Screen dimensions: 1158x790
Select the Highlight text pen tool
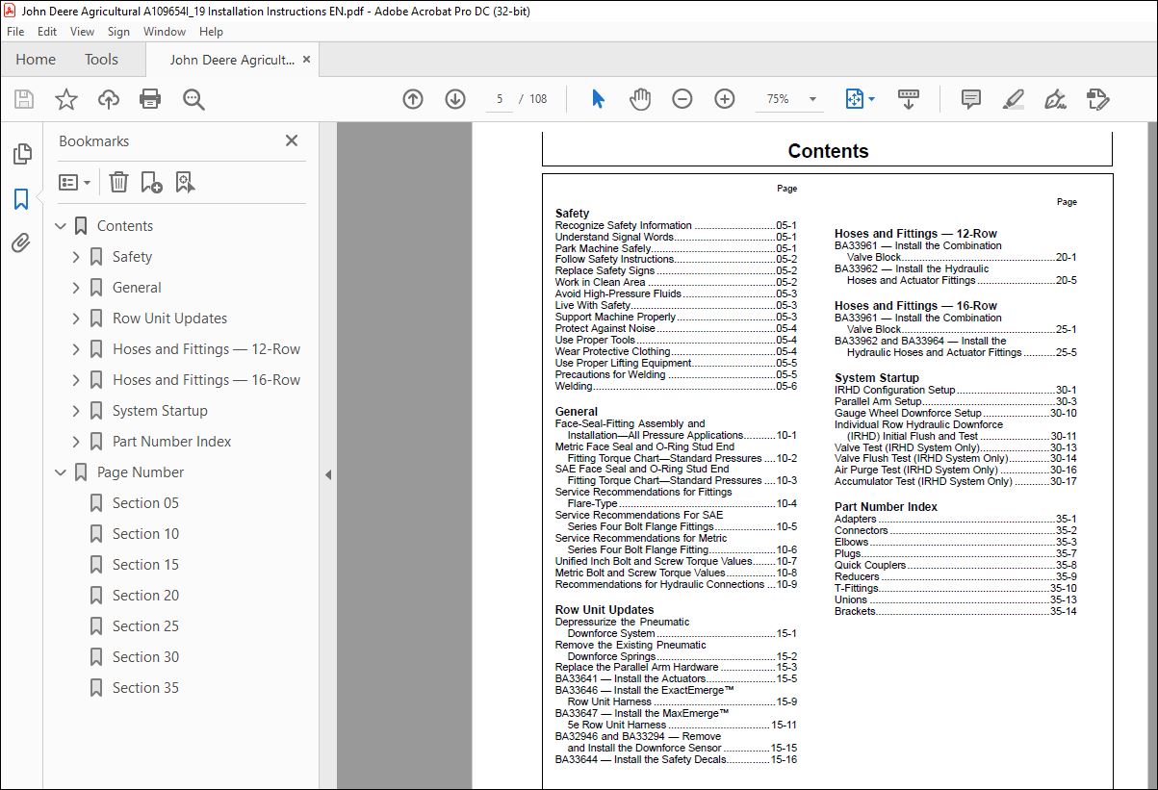coord(1013,99)
